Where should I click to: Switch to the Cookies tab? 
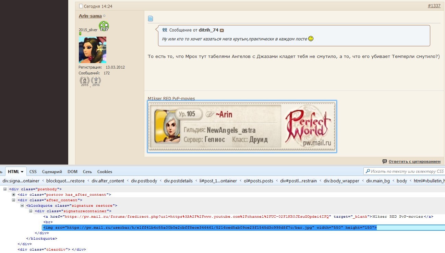coord(105,172)
